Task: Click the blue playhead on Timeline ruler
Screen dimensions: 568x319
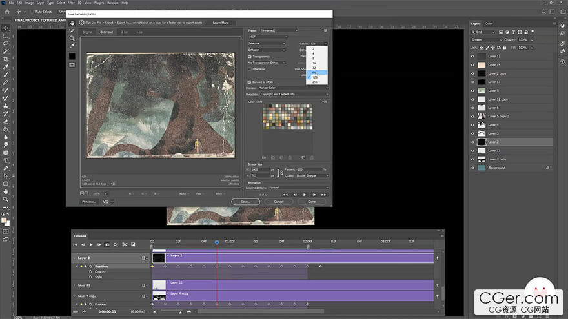Action: pos(217,242)
